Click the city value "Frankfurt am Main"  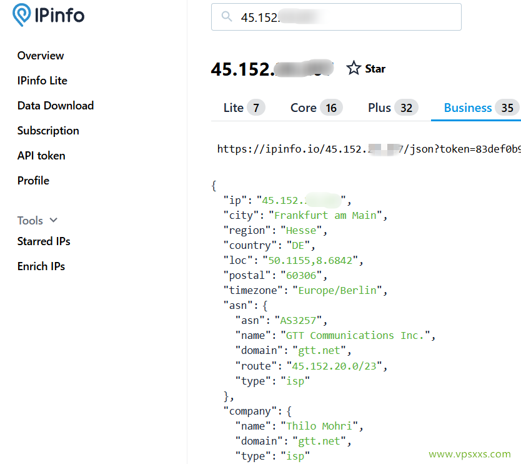pos(325,215)
